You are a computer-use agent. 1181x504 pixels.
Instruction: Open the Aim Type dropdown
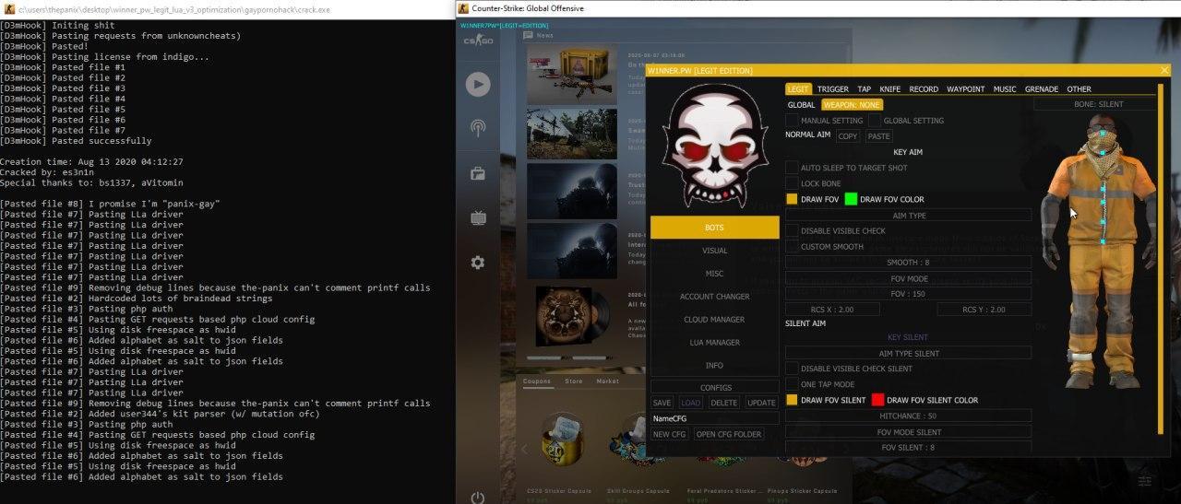pos(908,215)
